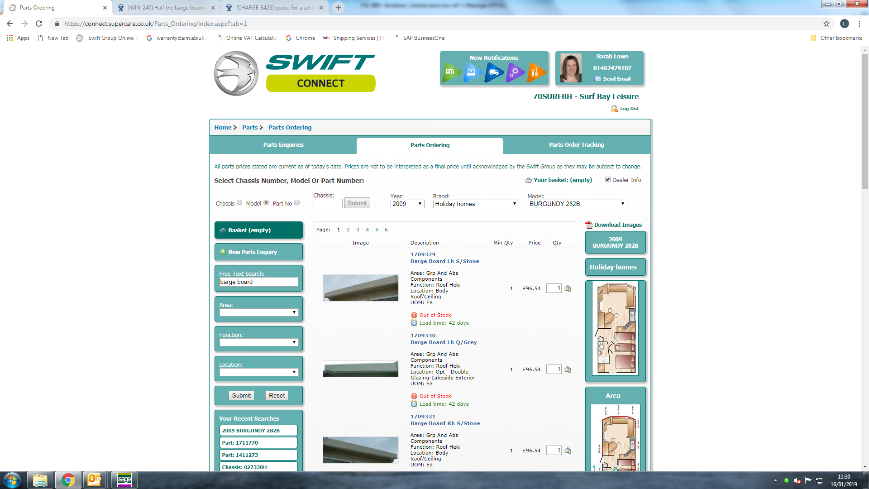
Task: Open the Parts Order Tracking tab
Action: point(576,145)
